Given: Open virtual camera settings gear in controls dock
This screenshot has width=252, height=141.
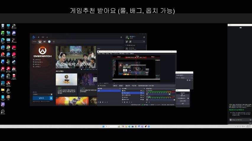Looking at the screenshot, I should point(188,98).
